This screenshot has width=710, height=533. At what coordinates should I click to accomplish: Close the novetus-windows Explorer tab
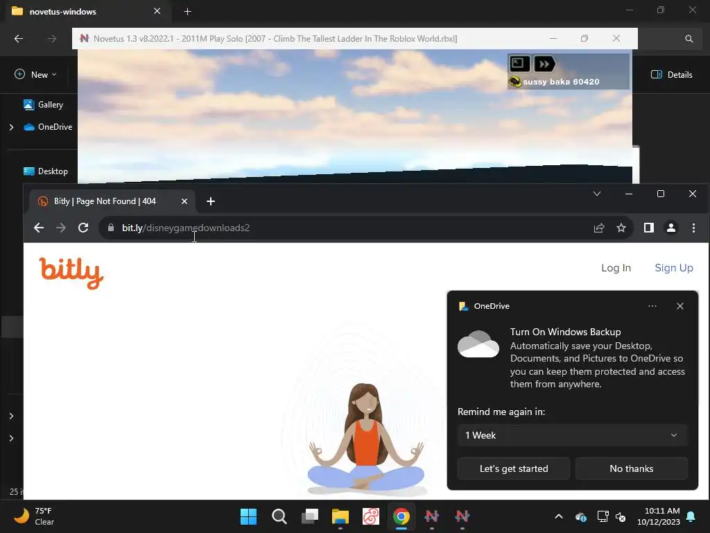click(x=157, y=11)
